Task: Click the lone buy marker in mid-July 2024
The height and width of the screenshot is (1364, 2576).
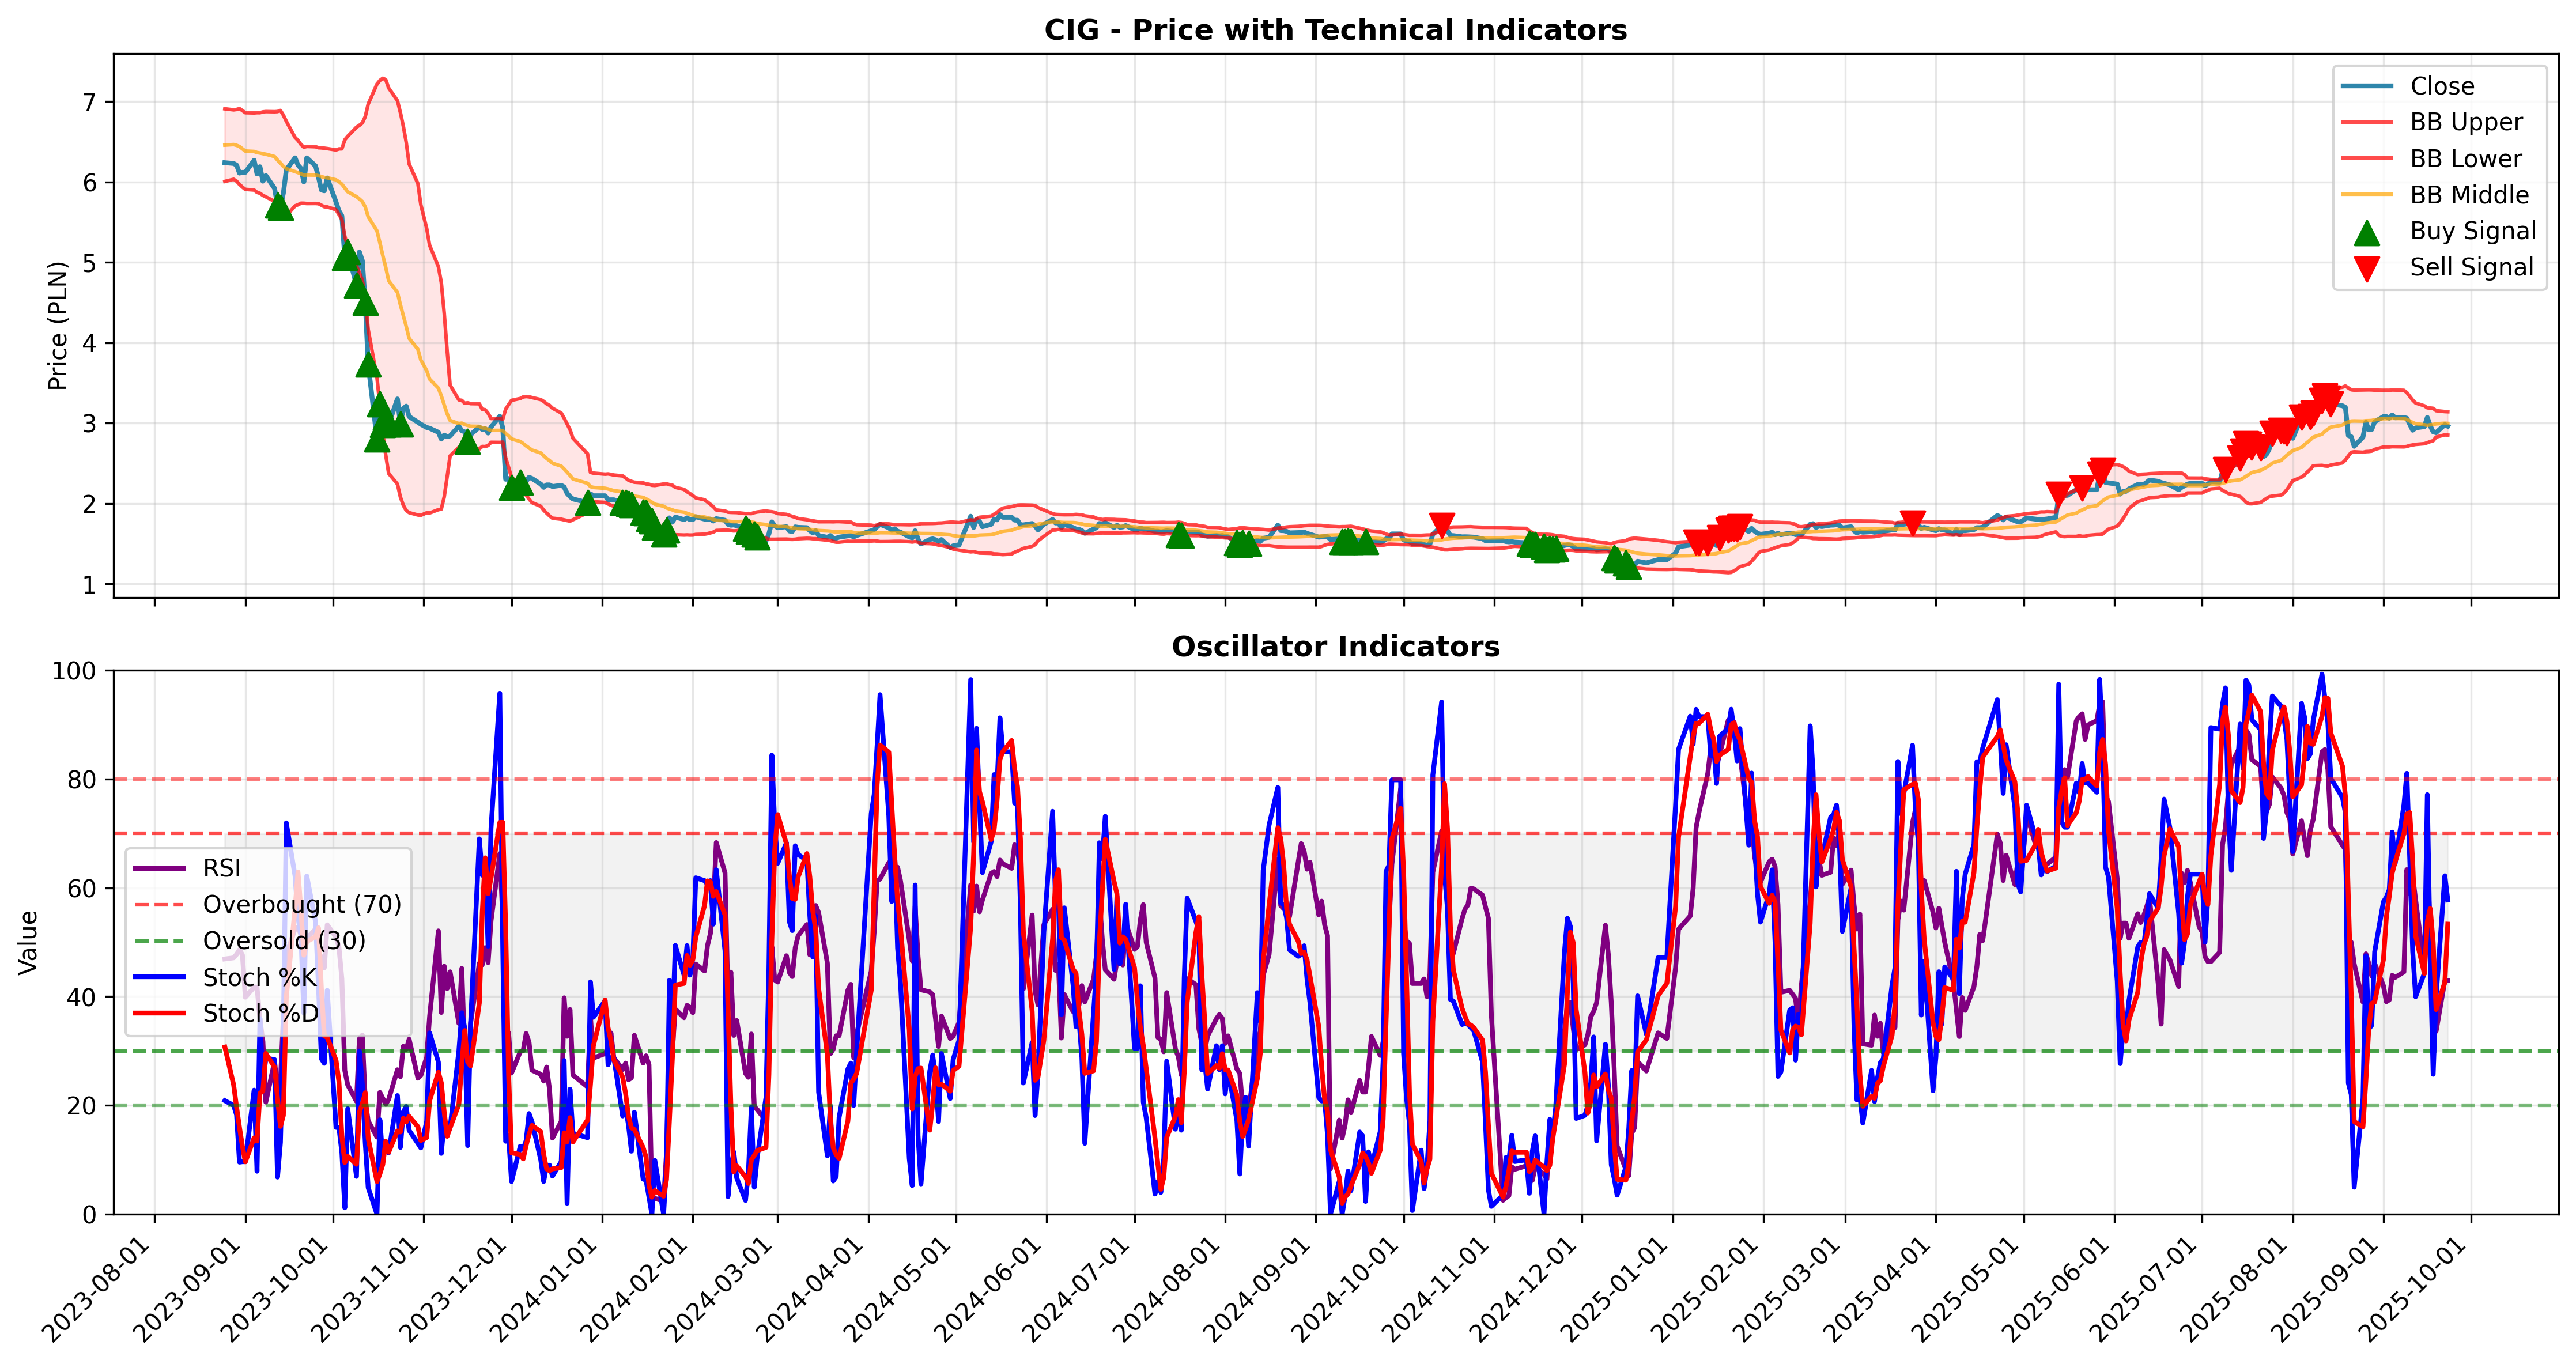Action: [x=1180, y=535]
